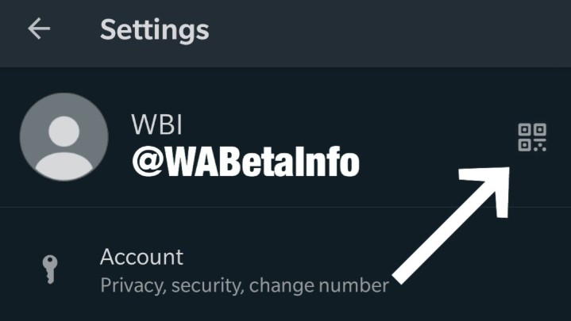The image size is (571, 321).
Task: Click the divider line below the profile section
Action: coord(286,207)
